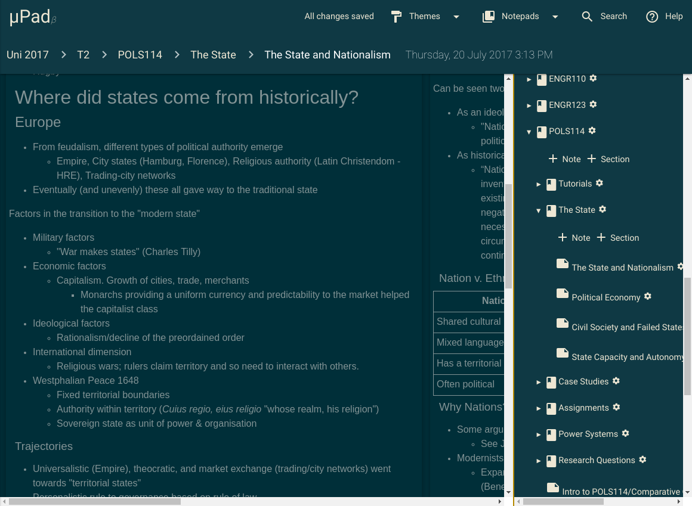Expand the Research Questions section arrow
This screenshot has height=506, width=692.
tap(539, 461)
